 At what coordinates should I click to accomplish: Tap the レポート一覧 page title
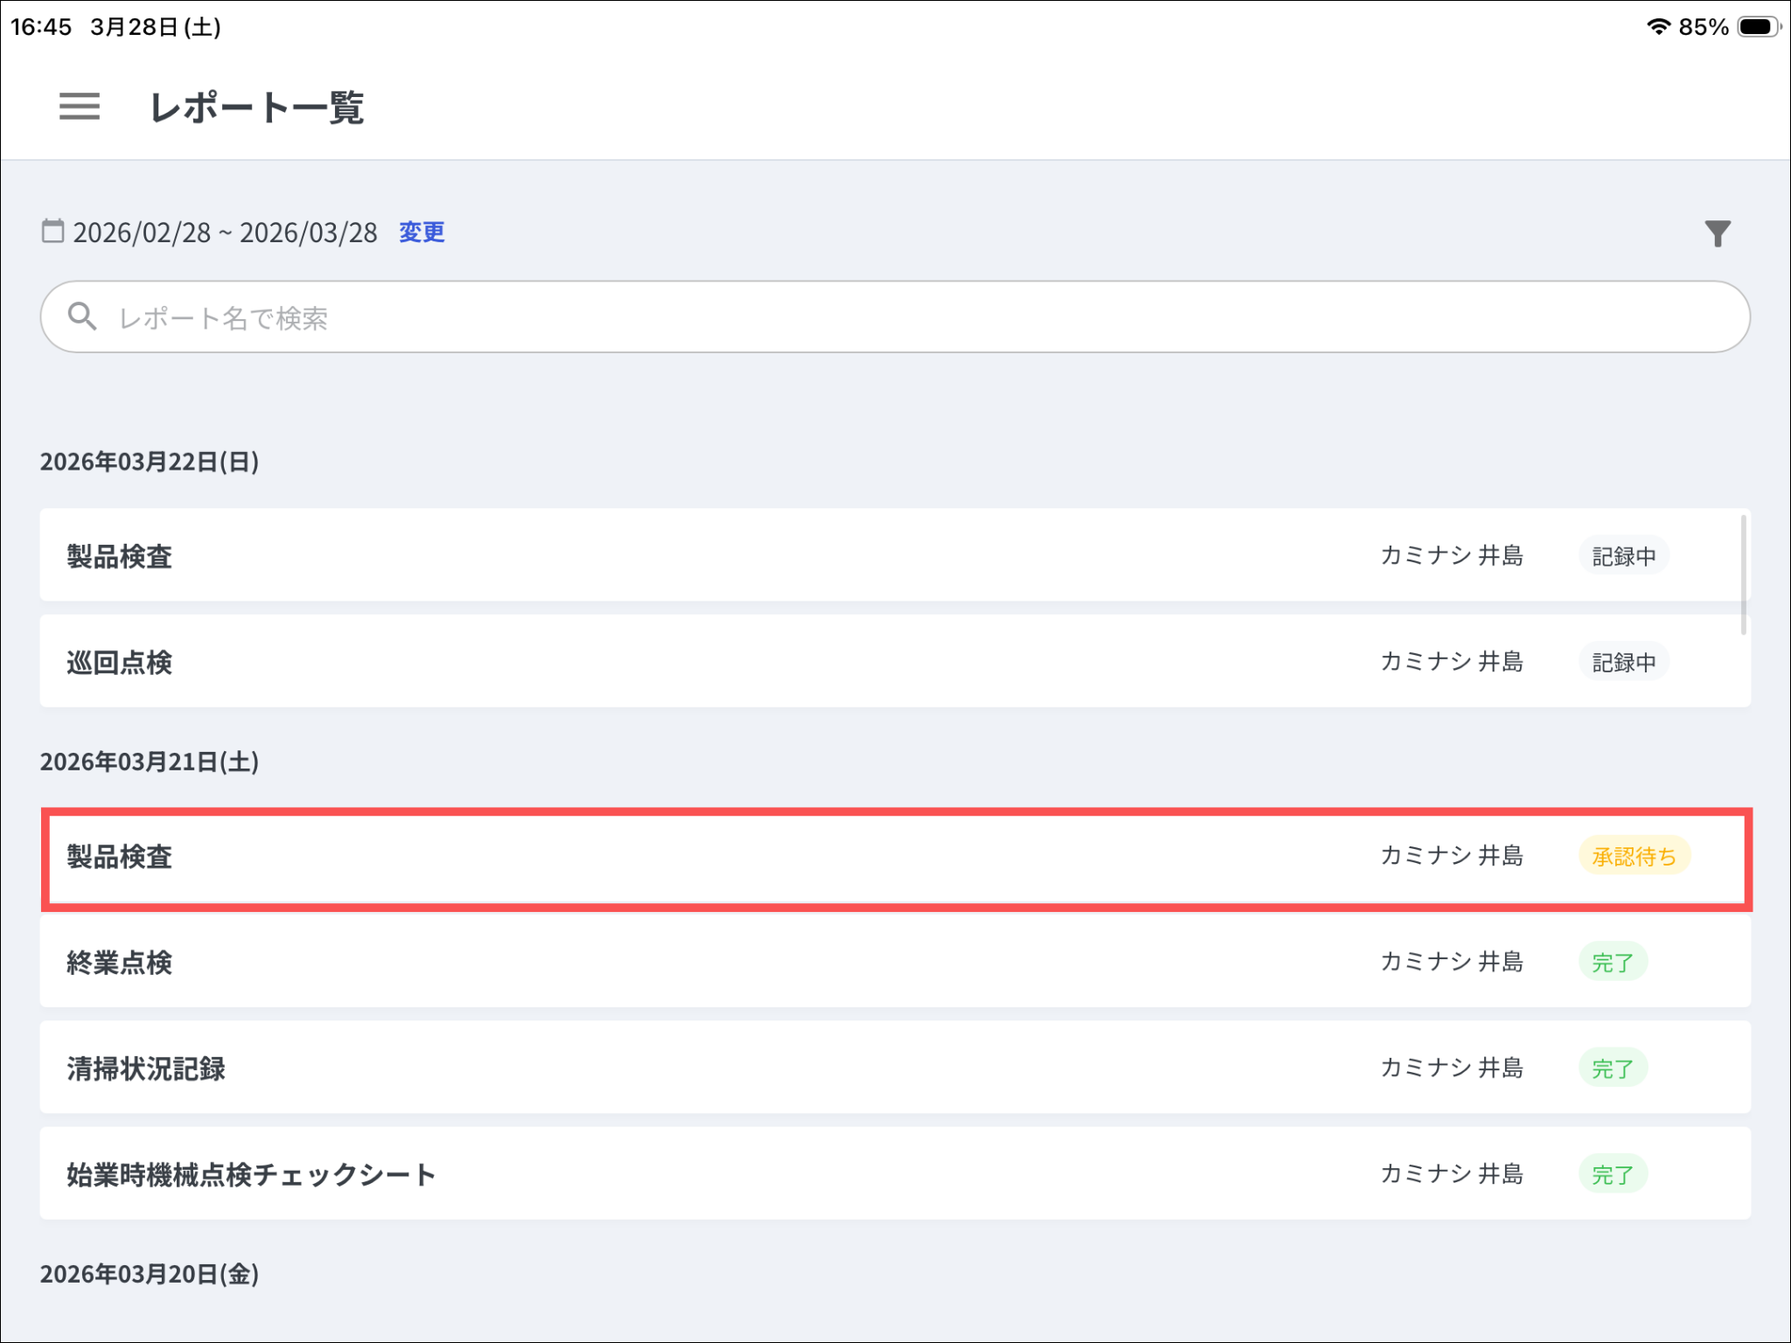pyautogui.click(x=256, y=108)
